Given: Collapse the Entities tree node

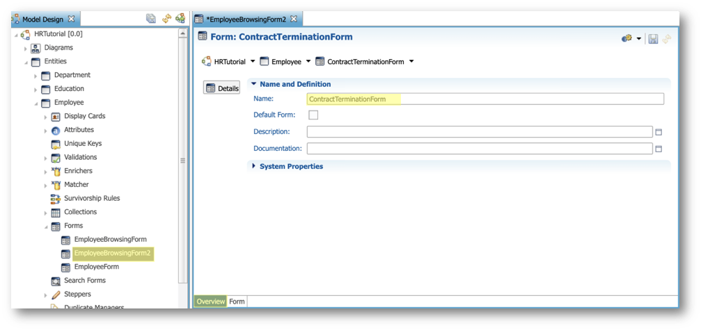Looking at the screenshot, I should coord(26,62).
